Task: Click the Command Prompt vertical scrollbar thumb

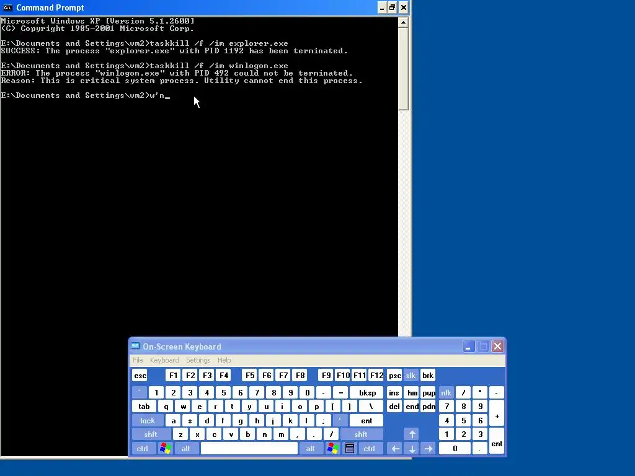Action: 403,68
